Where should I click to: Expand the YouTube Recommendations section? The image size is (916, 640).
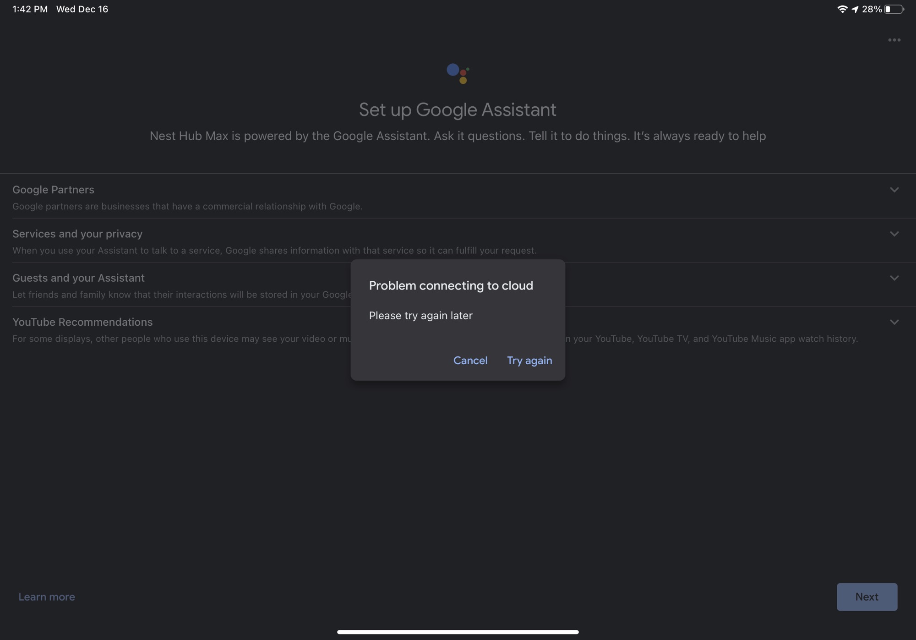coord(894,322)
